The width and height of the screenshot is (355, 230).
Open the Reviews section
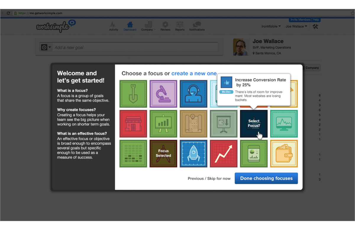165,26
